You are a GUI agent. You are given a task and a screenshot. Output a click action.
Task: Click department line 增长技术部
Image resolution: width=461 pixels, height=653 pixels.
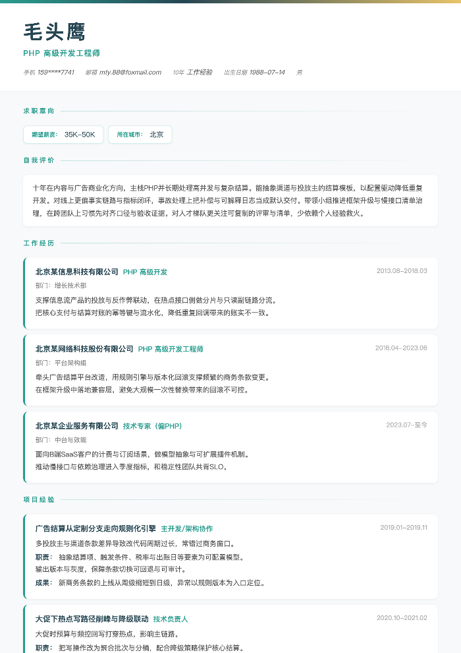tap(61, 286)
